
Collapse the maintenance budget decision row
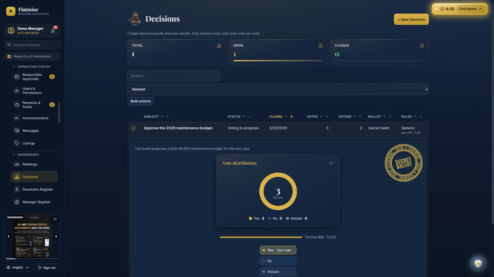click(x=133, y=128)
